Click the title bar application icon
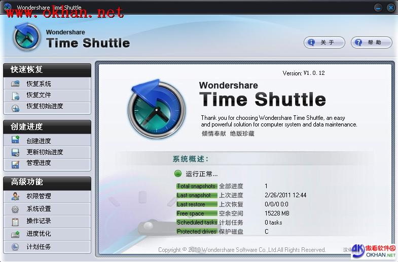The image size is (398, 262). tap(8, 7)
